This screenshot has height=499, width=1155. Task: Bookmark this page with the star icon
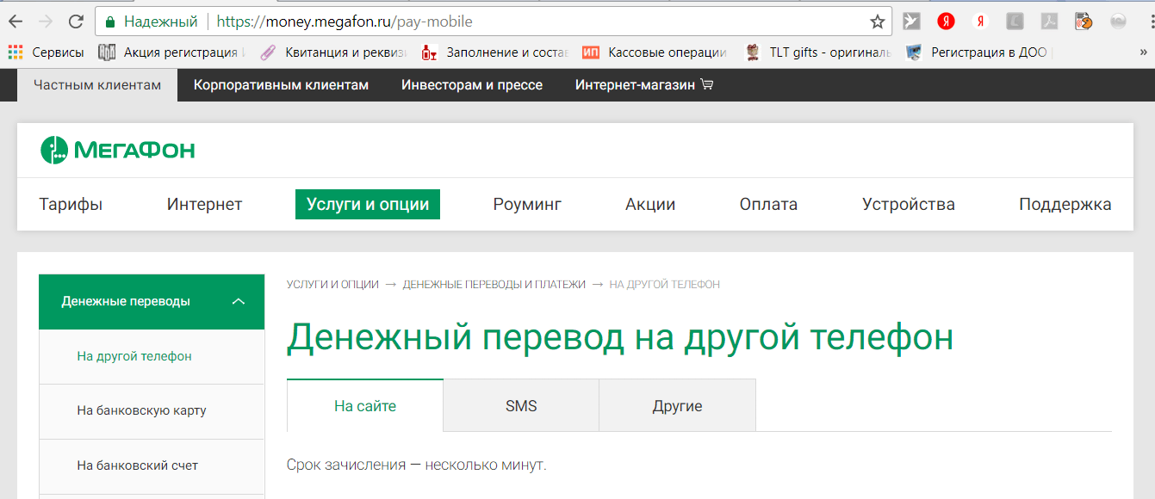[x=877, y=22]
